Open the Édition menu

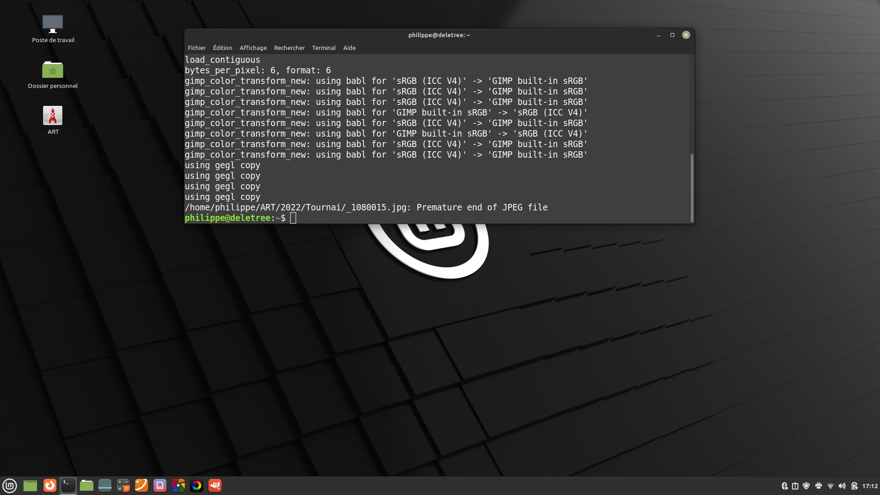(x=222, y=48)
